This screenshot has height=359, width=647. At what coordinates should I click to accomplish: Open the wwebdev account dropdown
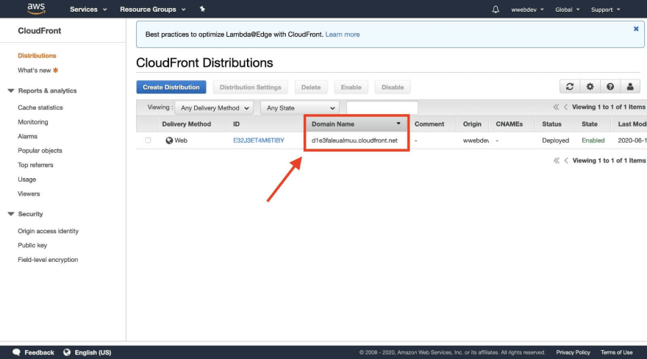click(x=527, y=10)
